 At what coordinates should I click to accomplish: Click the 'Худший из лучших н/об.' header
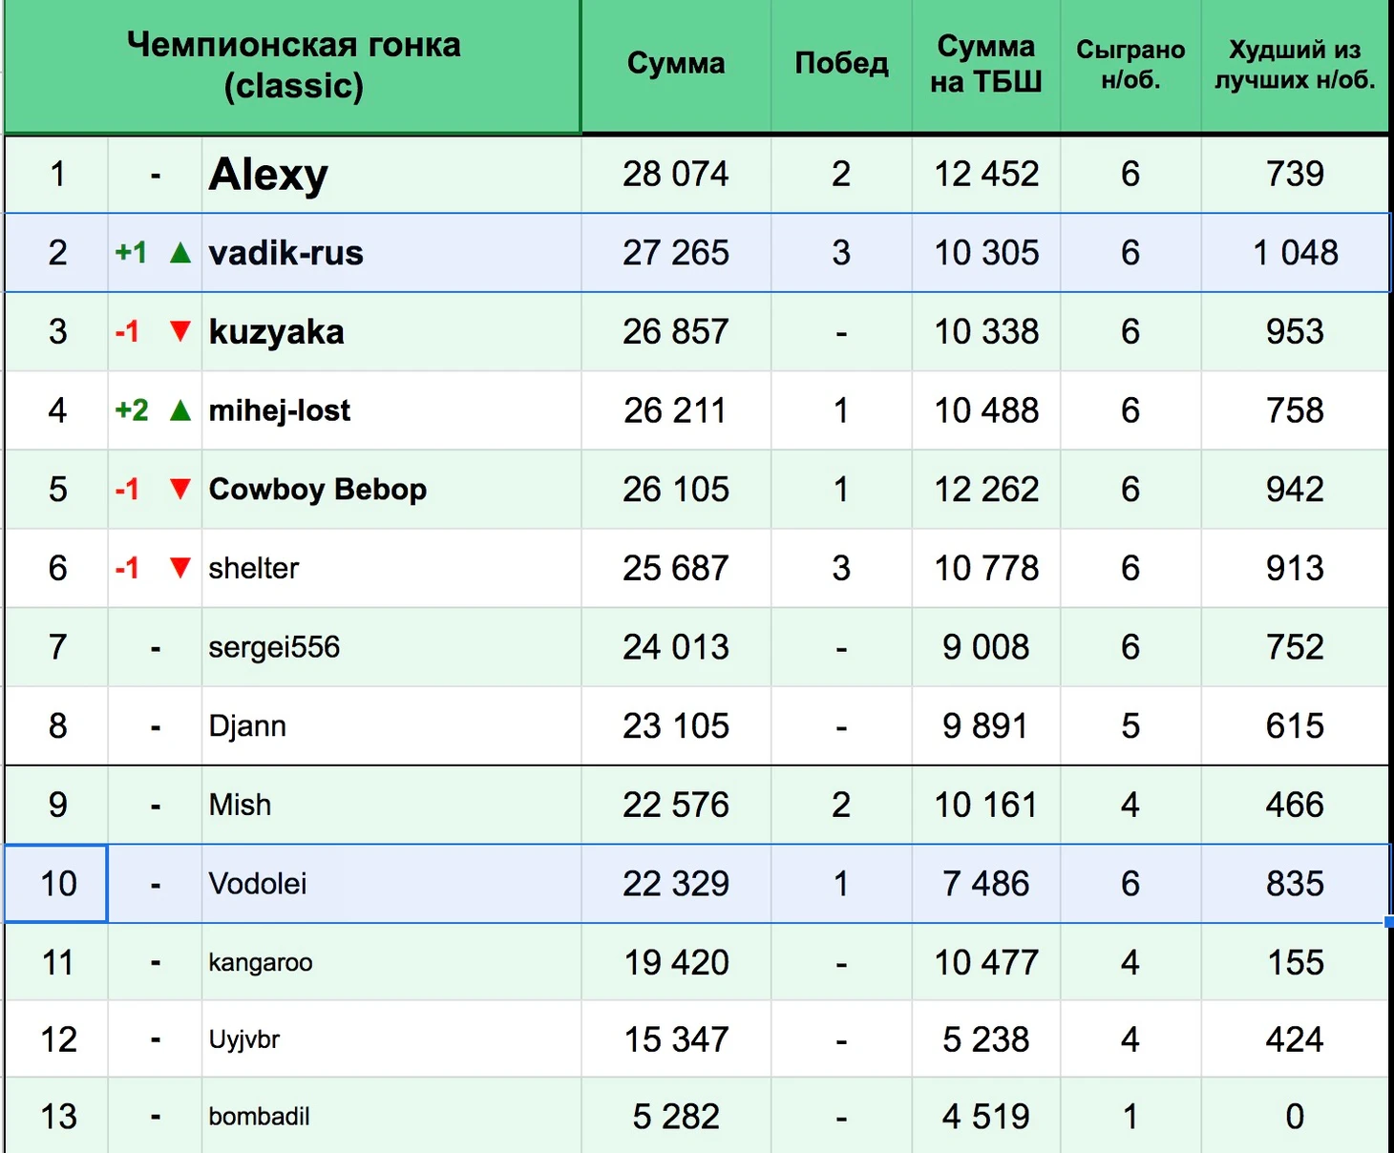[1295, 64]
